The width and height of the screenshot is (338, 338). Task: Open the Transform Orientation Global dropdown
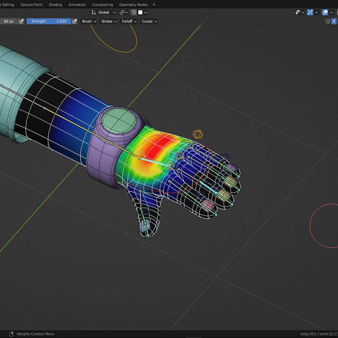[104, 13]
